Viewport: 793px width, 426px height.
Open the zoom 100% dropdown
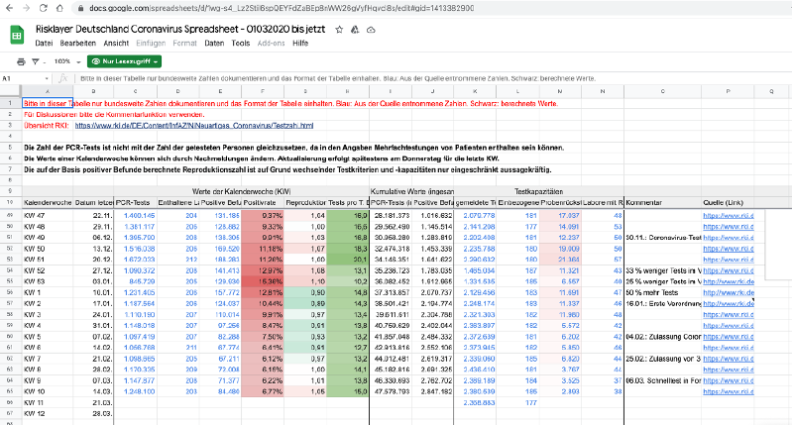point(67,61)
